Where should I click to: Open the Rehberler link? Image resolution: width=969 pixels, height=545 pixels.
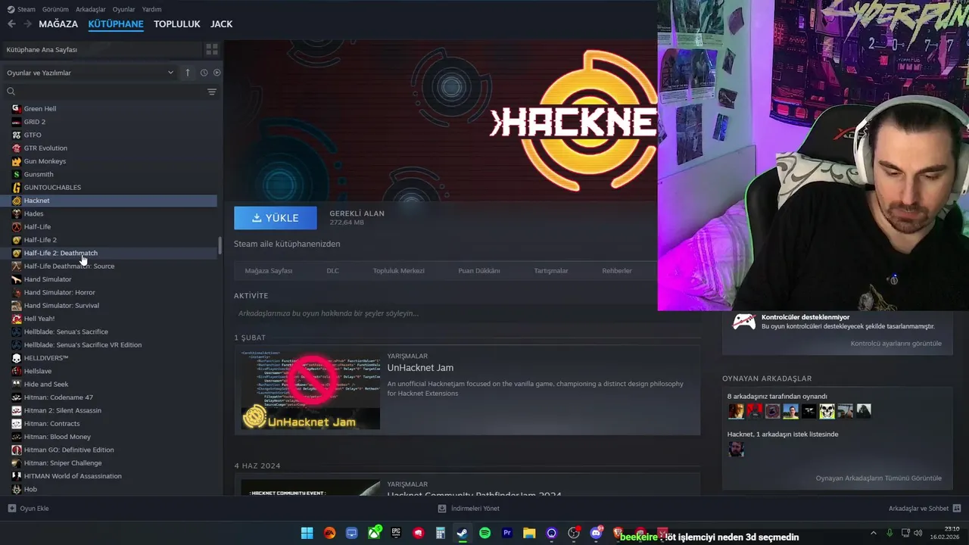(616, 270)
